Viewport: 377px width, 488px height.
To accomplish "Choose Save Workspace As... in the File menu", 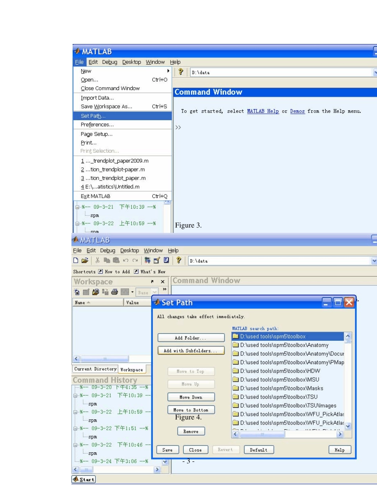I will [x=122, y=106].
